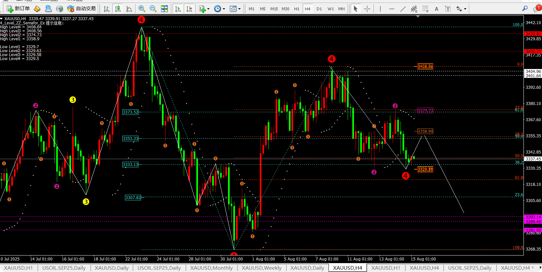This screenshot has height=272, width=542.
Task: Pick the Fibonacci retracement drawing tool
Action: point(425,9)
